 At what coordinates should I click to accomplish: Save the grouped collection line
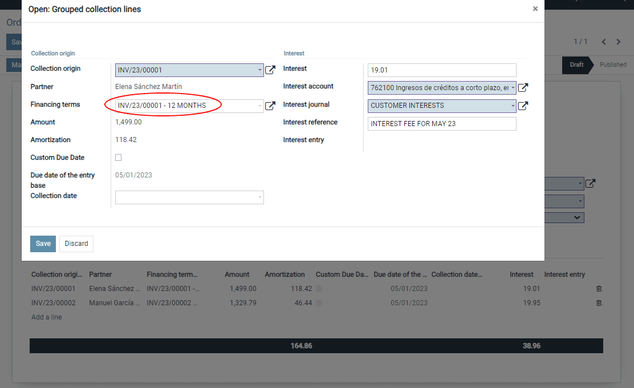click(43, 244)
